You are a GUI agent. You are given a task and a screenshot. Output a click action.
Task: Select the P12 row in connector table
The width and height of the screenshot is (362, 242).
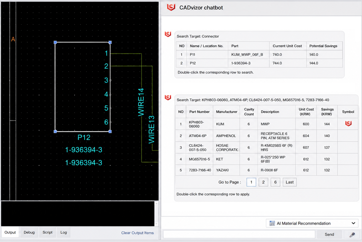[x=259, y=63]
